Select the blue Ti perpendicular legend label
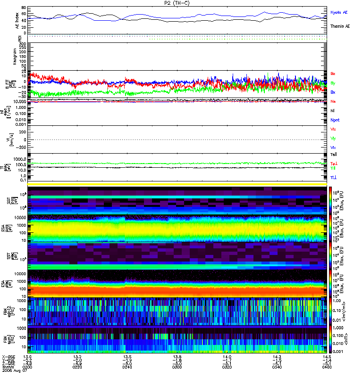 point(333,178)
